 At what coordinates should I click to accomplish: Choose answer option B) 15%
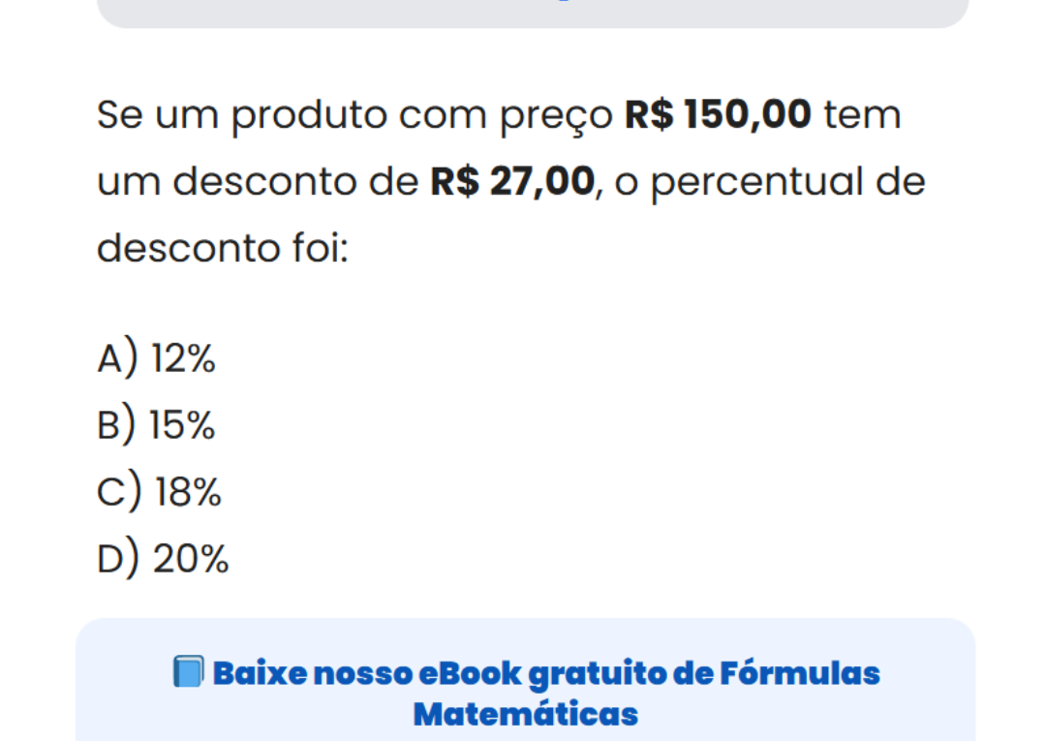point(156,426)
